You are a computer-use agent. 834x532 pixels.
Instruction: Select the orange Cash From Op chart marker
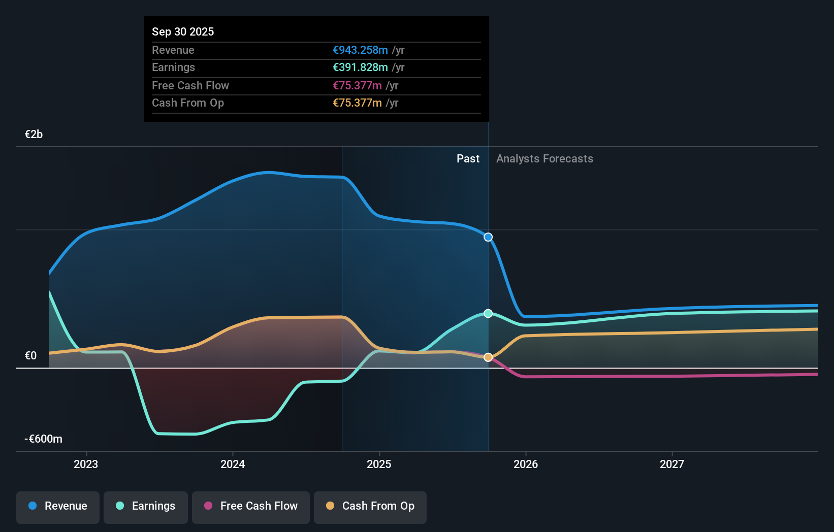[x=488, y=357]
